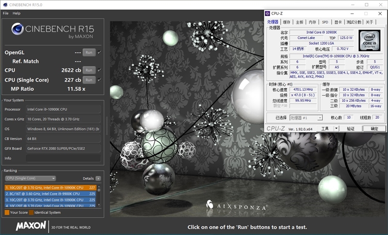Click the Cinebench icon in the title bar
The image size is (388, 235).
(4, 4)
